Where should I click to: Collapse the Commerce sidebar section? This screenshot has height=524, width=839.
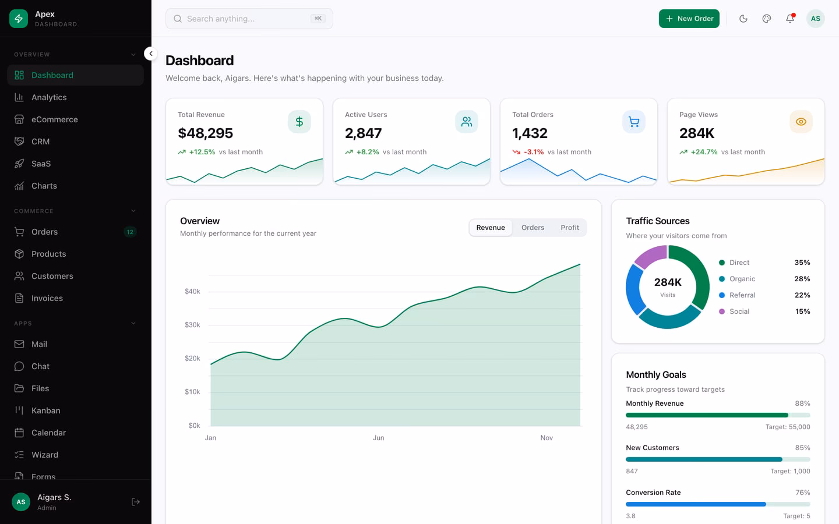click(75, 211)
